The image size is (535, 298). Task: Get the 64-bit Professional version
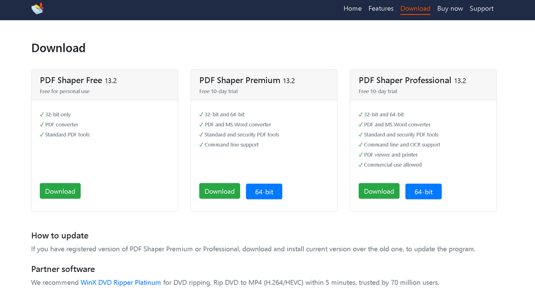(424, 191)
